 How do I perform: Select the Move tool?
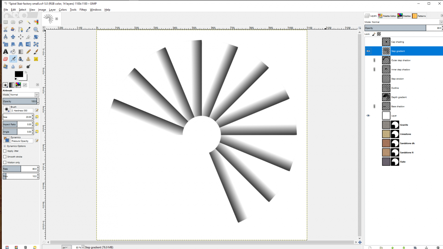point(13,37)
